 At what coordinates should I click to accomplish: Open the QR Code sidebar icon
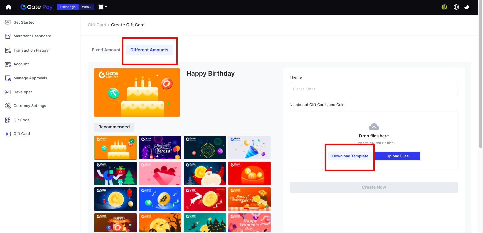[x=8, y=120]
